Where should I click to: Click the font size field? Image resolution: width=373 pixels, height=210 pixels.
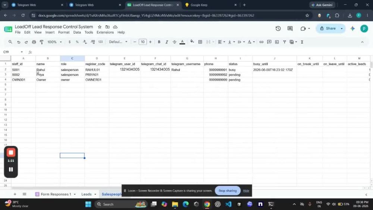pyautogui.click(x=142, y=42)
